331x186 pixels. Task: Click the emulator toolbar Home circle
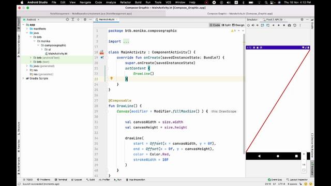[x=279, y=25]
